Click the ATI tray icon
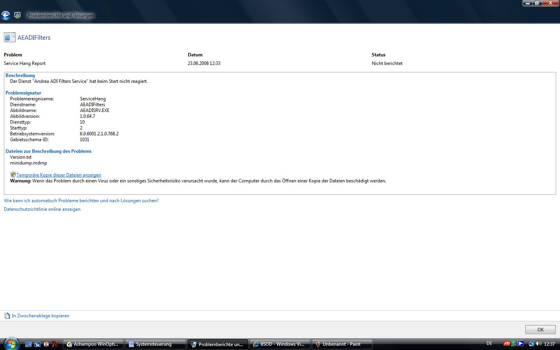560x350 pixels. [x=506, y=344]
